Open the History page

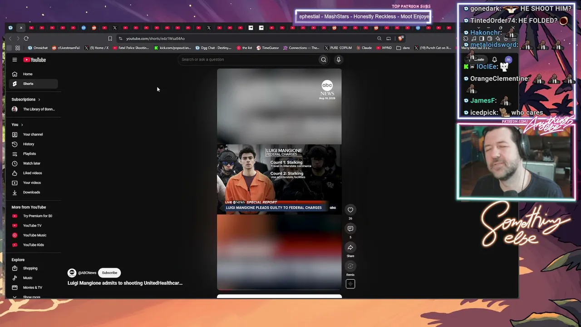tap(29, 144)
